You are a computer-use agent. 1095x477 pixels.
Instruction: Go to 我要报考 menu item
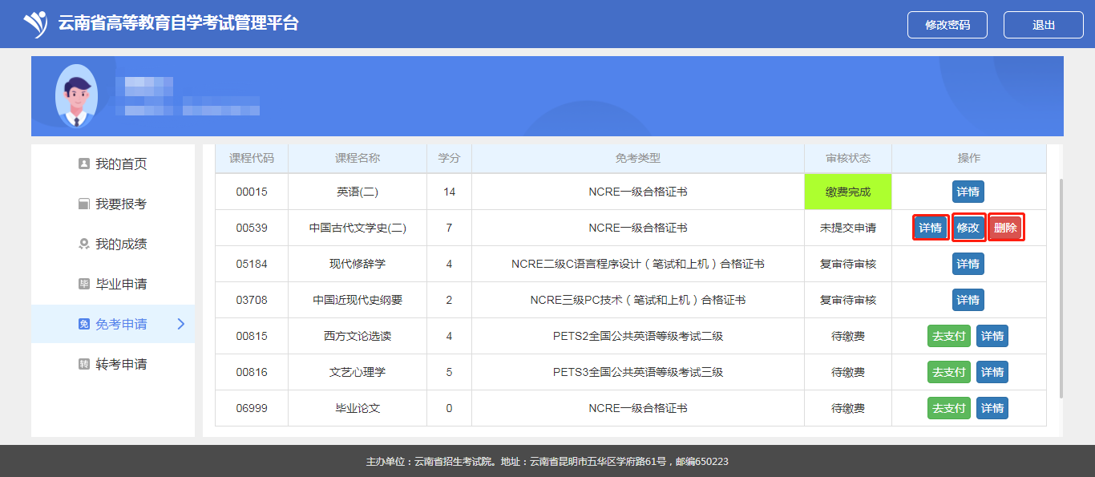pos(121,204)
